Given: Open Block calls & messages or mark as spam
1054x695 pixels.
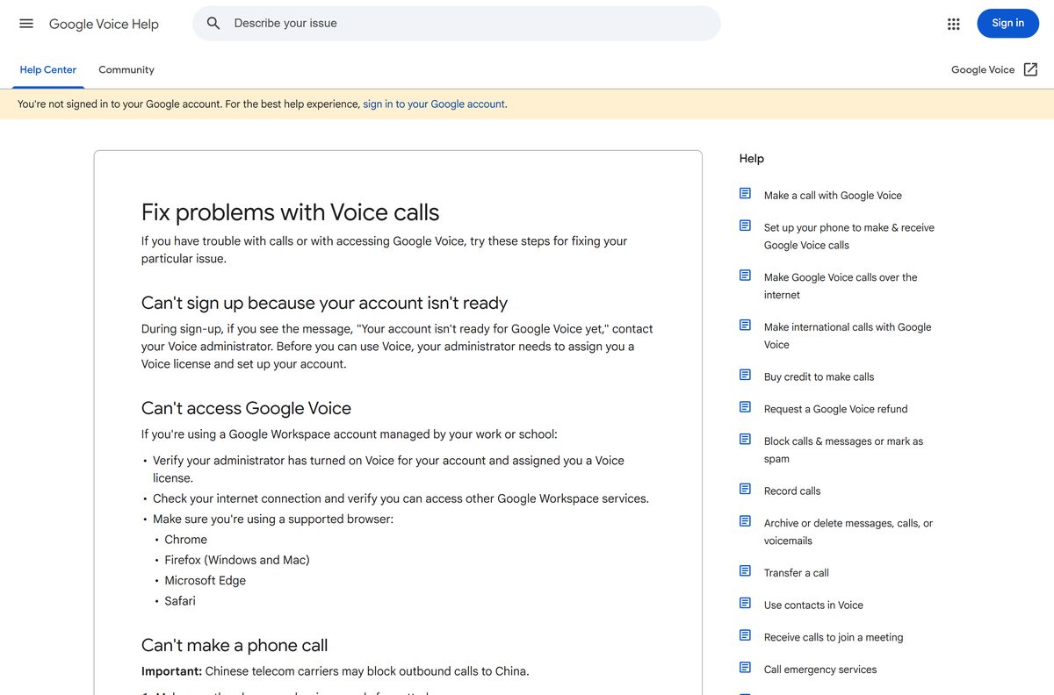Looking at the screenshot, I should (843, 450).
